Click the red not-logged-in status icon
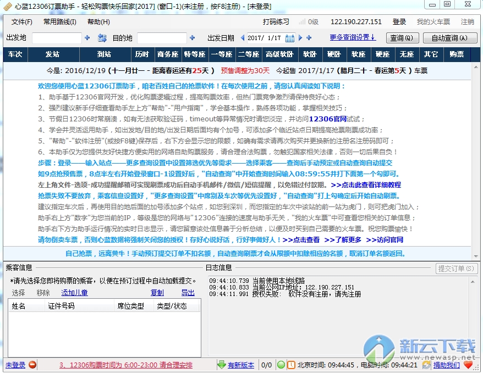The image size is (483, 374). click(x=32, y=365)
